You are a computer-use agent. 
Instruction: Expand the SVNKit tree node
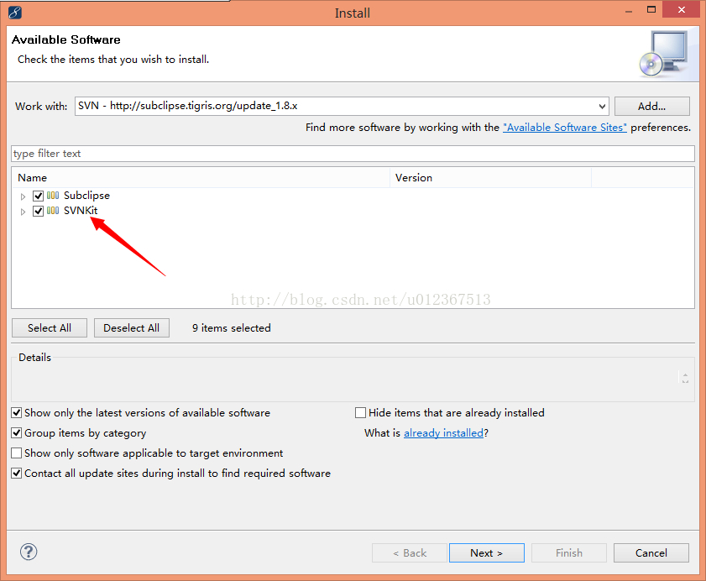click(x=23, y=212)
